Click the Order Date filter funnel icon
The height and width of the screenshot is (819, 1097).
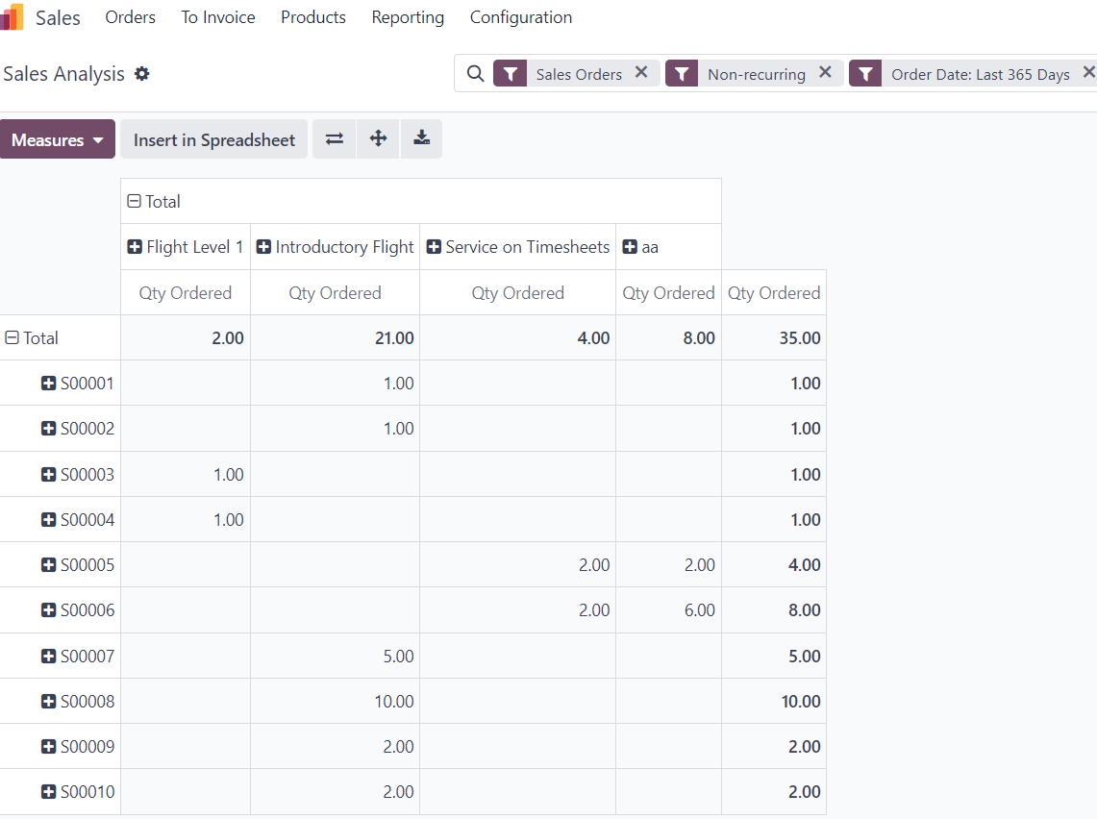tap(865, 73)
